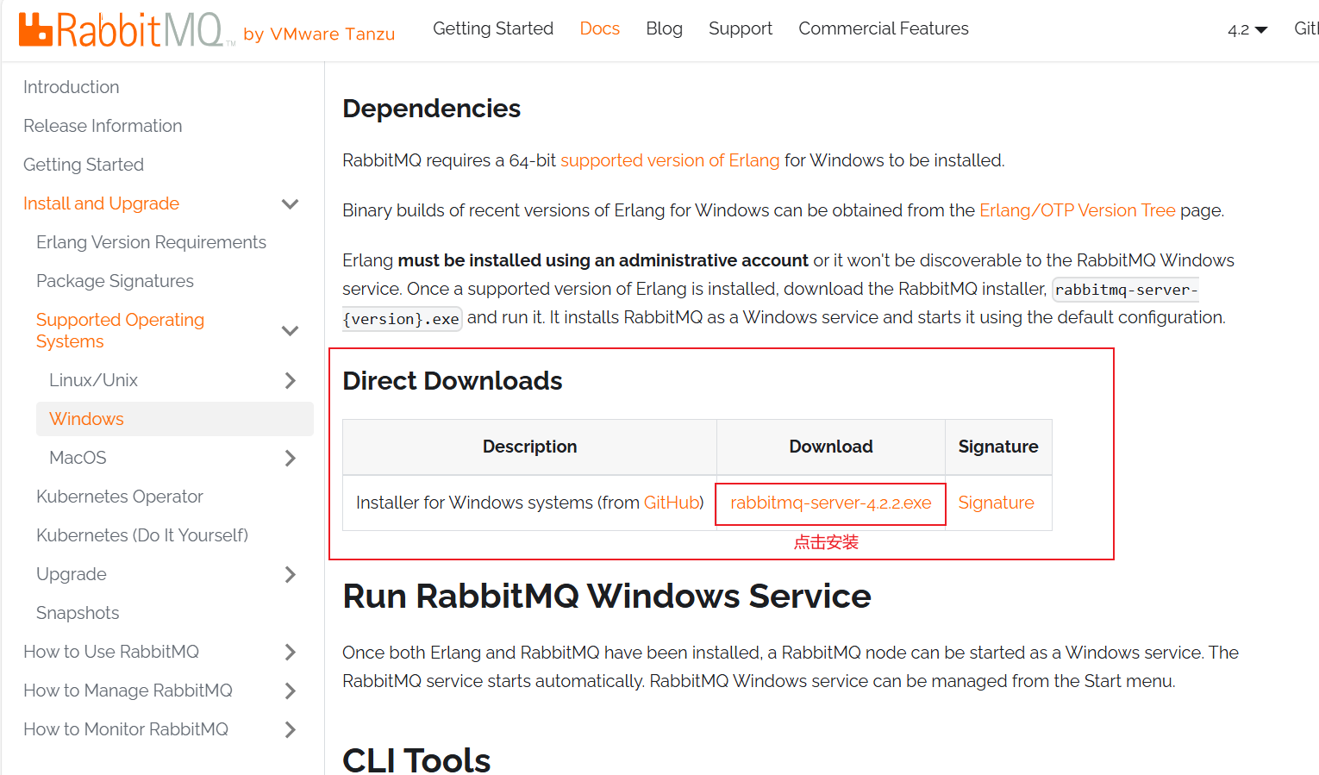Click the Download column header
This screenshot has height=775, width=1319.
pyautogui.click(x=831, y=447)
